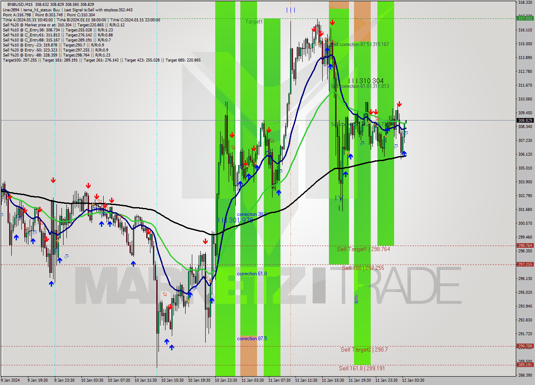
Task: Select the red 290.700 price axis marker
Action: pyautogui.click(x=525, y=346)
